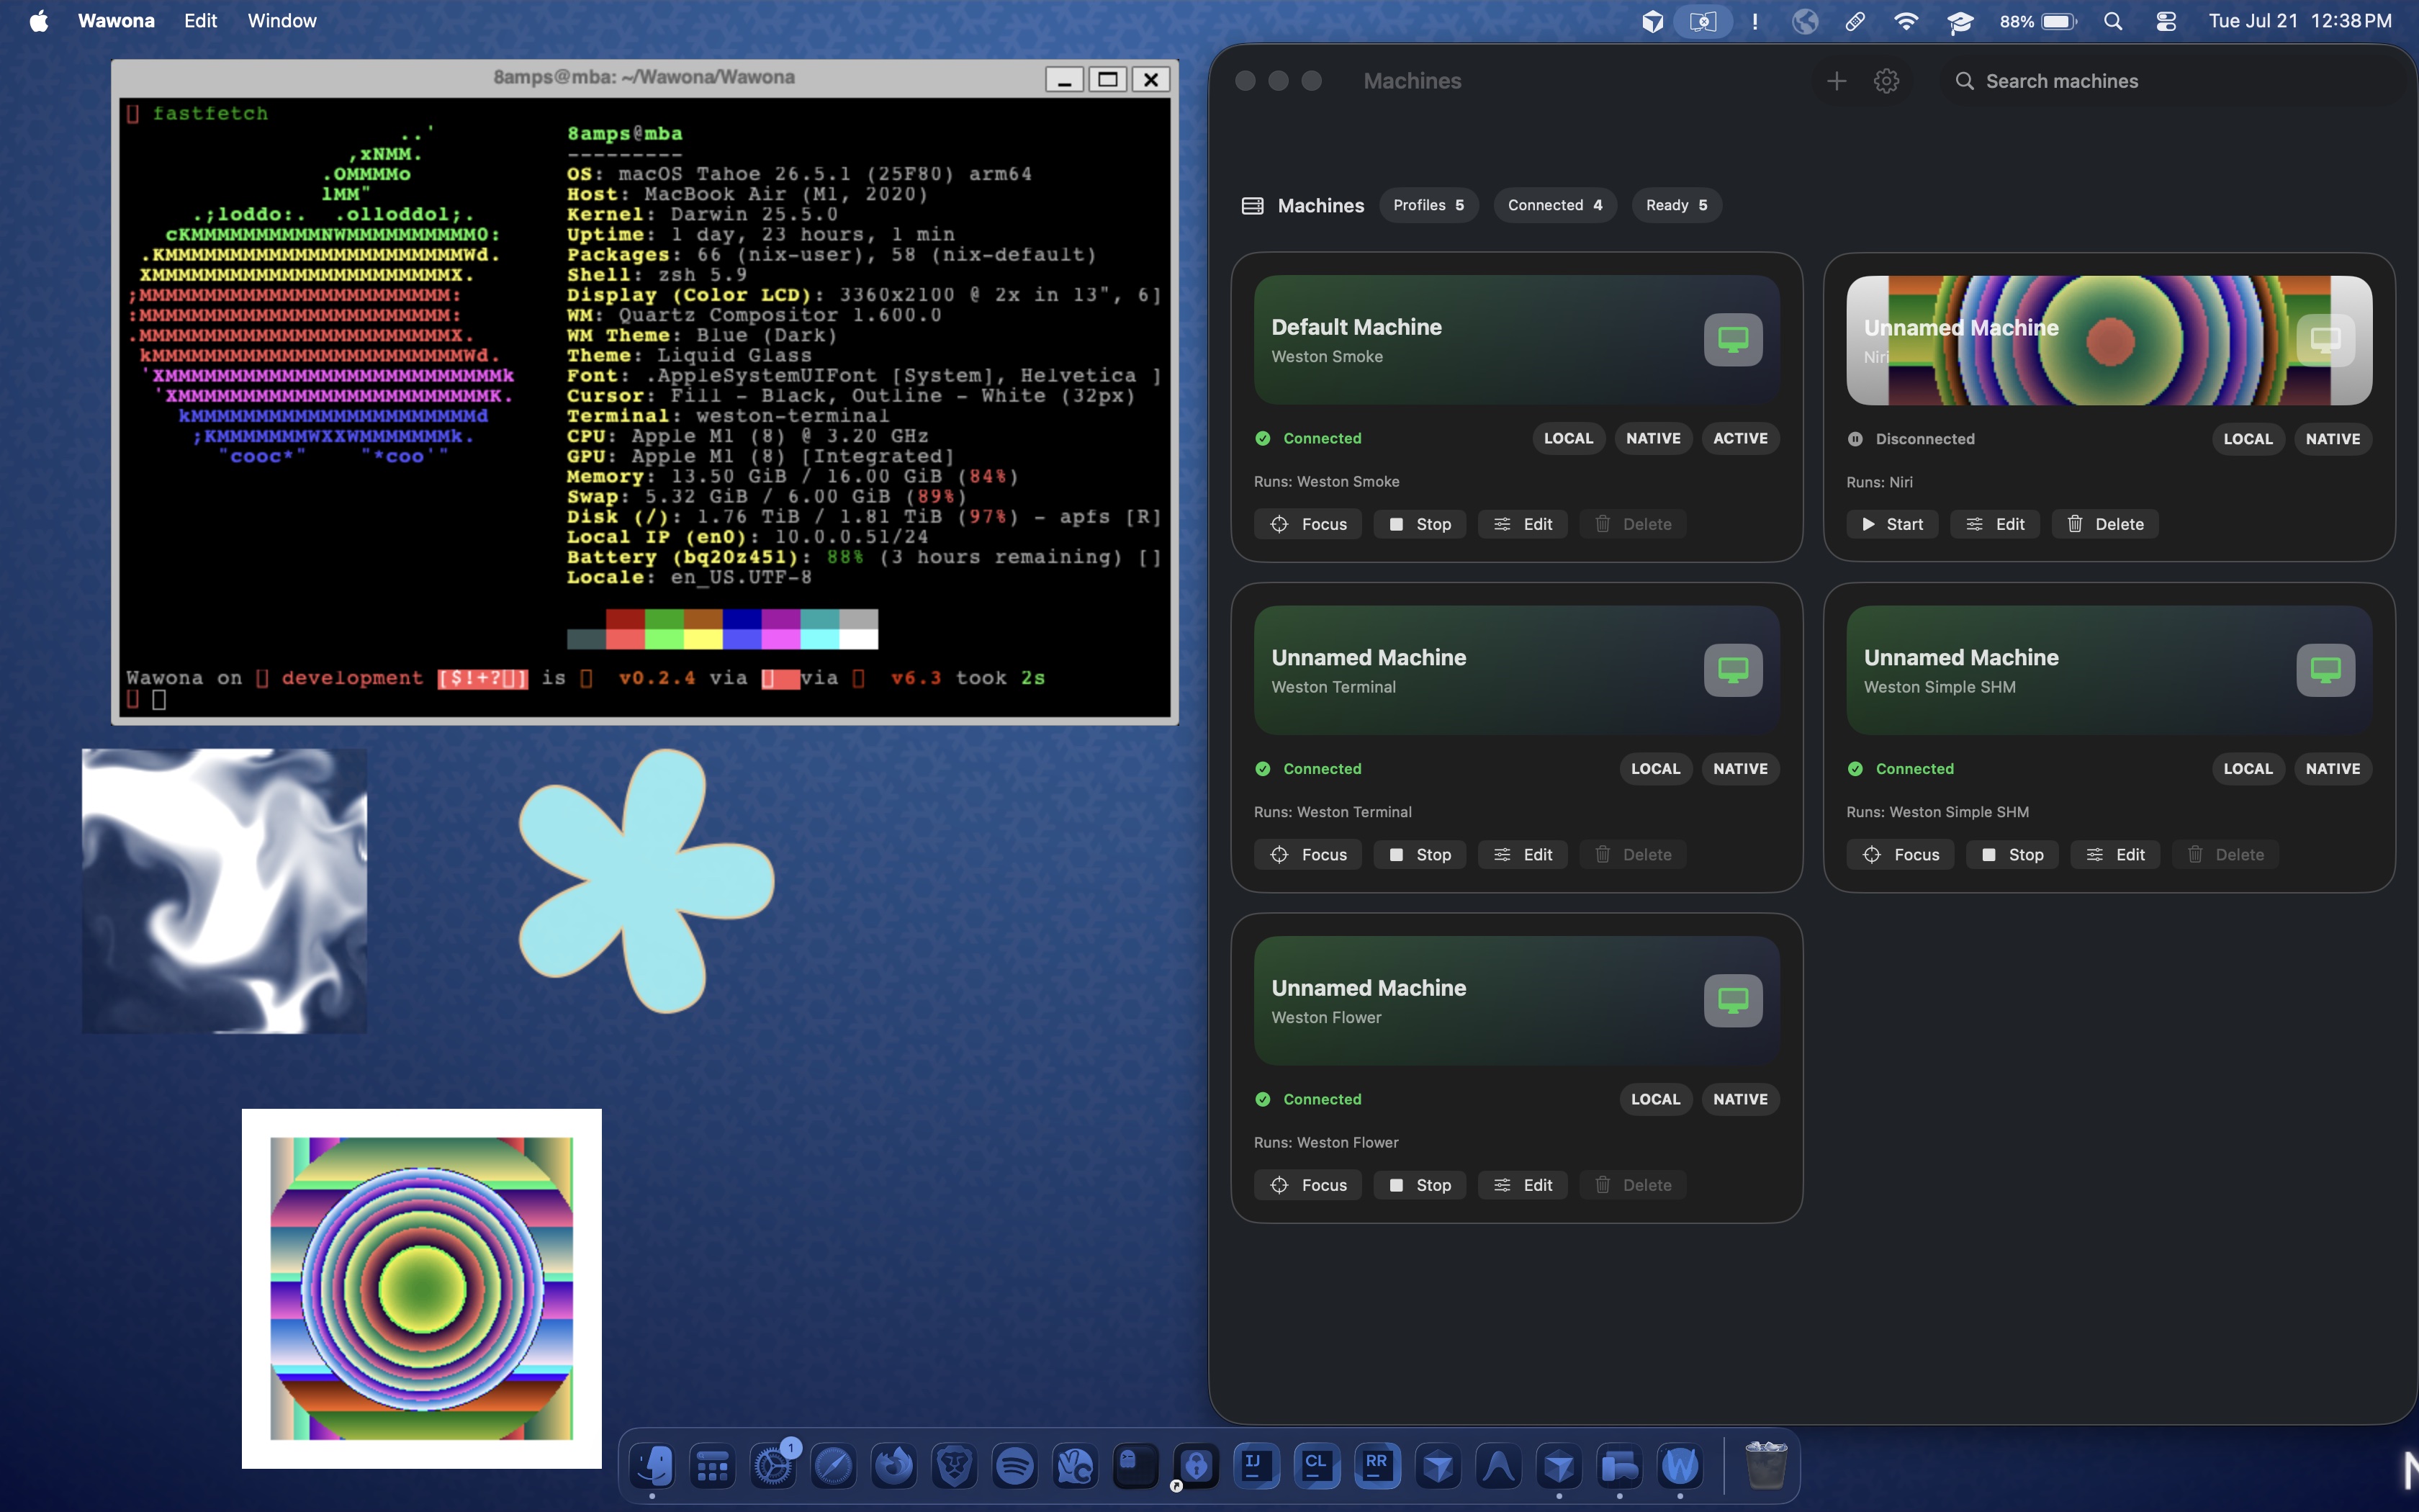Stop the Default Machine running Weston Smoke
The height and width of the screenshot is (1512, 2419).
(x=1420, y=524)
